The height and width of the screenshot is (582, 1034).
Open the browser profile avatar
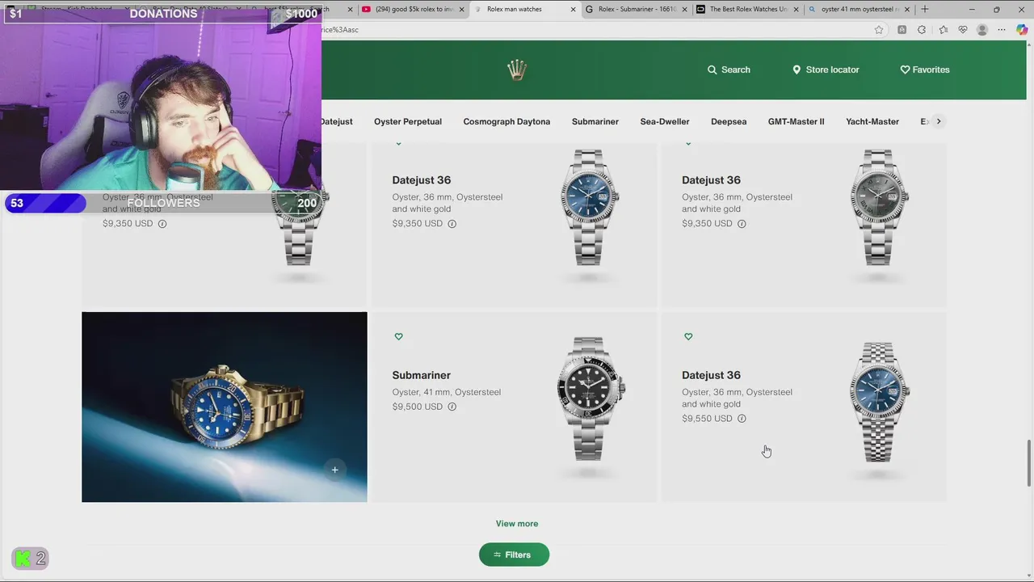[x=982, y=30]
